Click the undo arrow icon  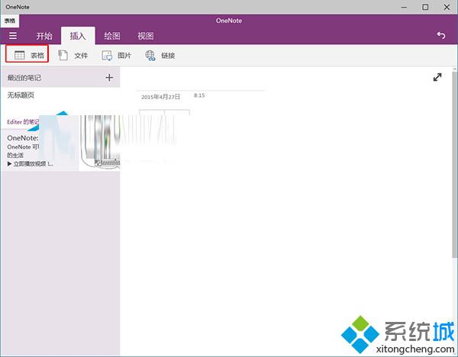coord(440,35)
